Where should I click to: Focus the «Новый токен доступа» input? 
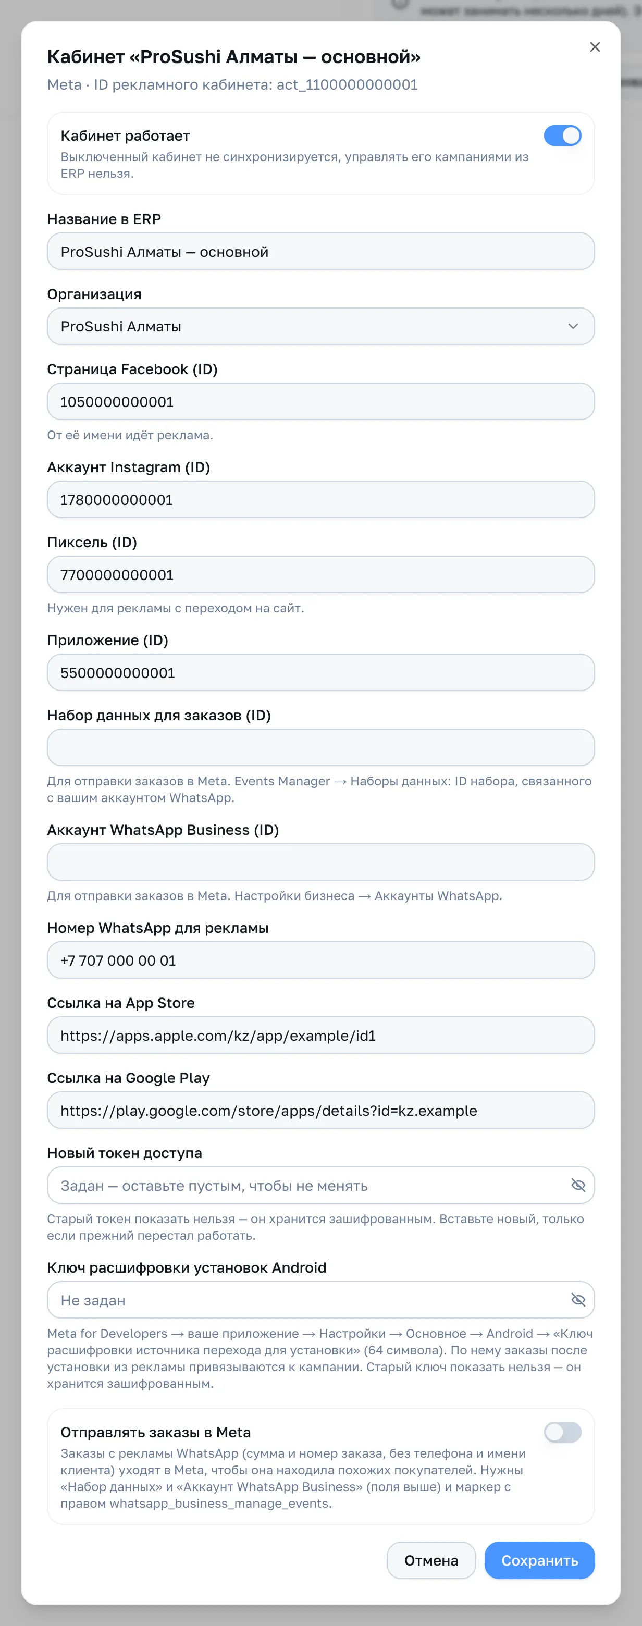[306, 1186]
